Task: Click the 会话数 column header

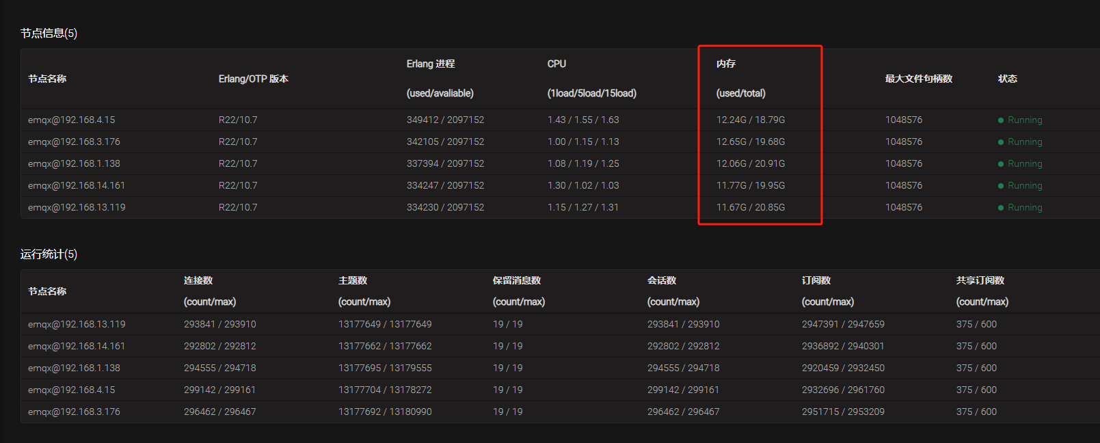Action: tap(662, 280)
